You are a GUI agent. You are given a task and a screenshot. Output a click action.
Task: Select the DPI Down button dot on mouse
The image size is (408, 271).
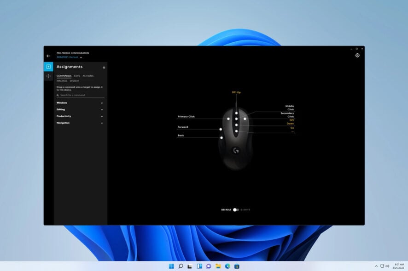[236, 125]
